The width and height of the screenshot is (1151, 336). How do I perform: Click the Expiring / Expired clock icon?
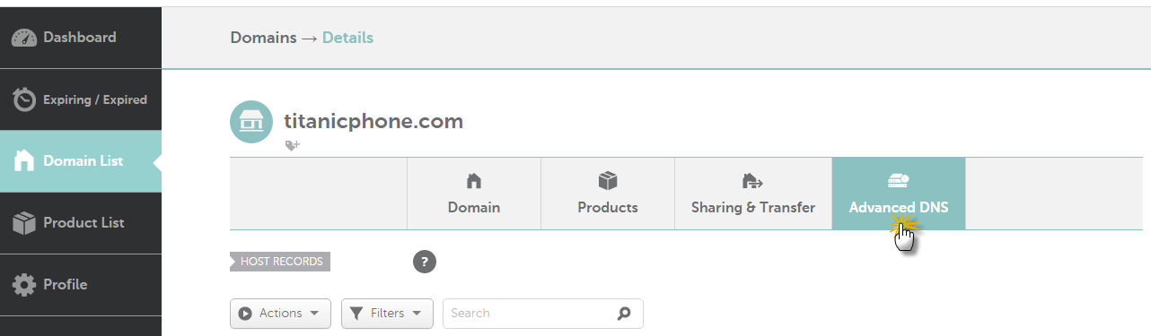click(24, 99)
